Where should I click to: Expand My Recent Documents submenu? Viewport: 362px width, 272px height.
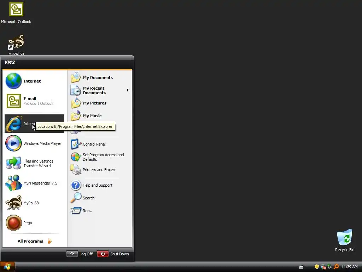(x=100, y=90)
